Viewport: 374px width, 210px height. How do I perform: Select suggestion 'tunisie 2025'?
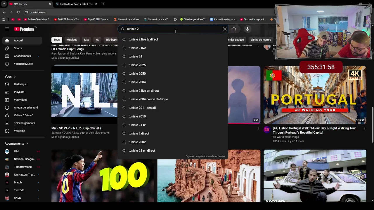[x=173, y=65]
